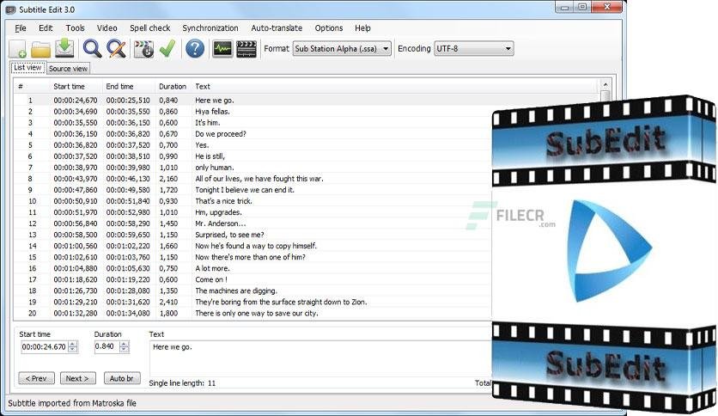Click the Duration column header
This screenshot has height=416, width=718.
tap(173, 87)
